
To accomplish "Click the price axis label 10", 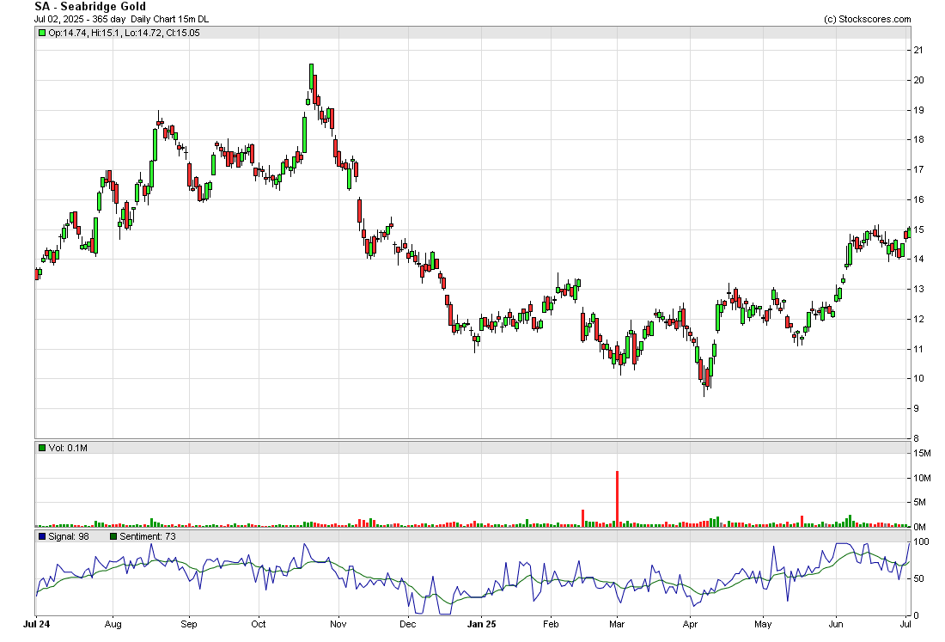I will [919, 378].
